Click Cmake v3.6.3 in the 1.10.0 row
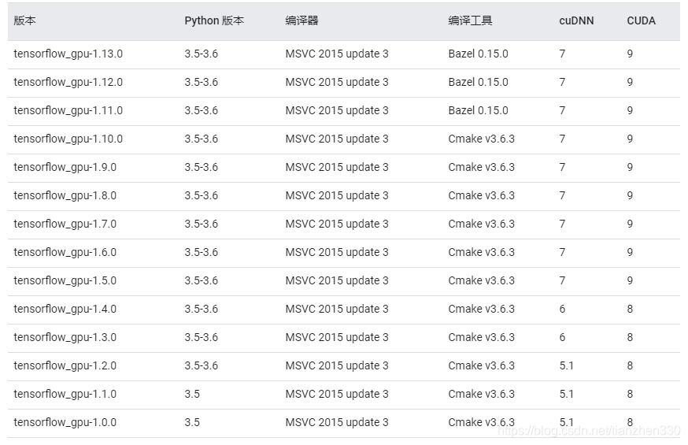The height and width of the screenshot is (445, 688). point(481,139)
